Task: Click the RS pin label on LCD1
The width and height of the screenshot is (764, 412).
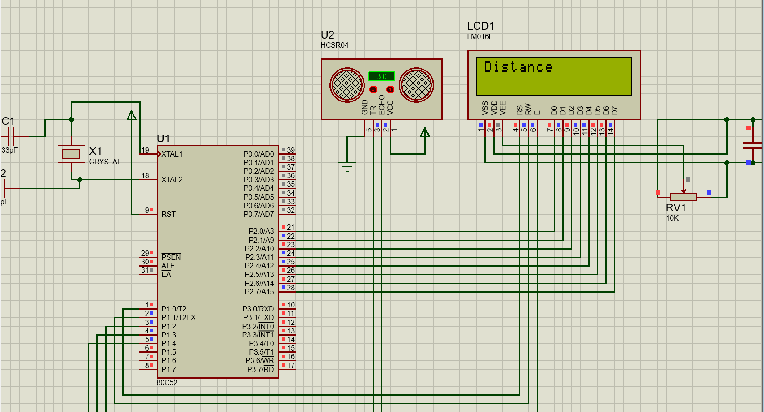Action: tap(520, 110)
